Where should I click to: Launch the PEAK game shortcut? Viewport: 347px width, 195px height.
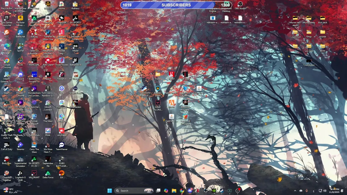click(x=48, y=132)
